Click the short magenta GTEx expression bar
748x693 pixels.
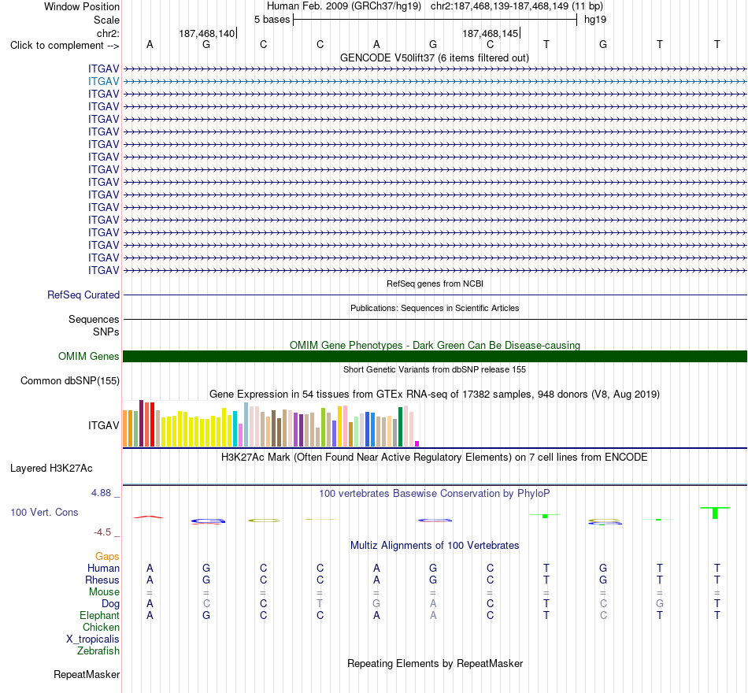[x=417, y=444]
